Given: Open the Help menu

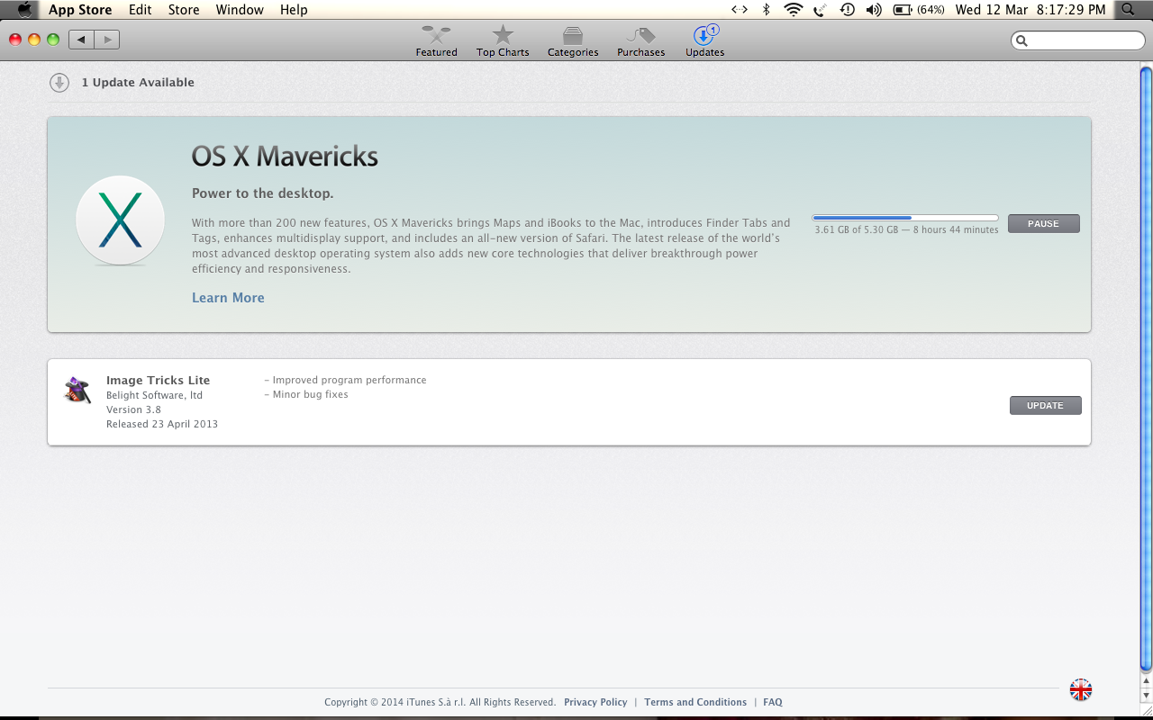Looking at the screenshot, I should 294,10.
